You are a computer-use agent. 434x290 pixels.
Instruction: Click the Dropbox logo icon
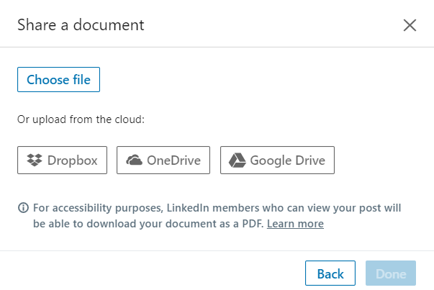pyautogui.click(x=35, y=160)
